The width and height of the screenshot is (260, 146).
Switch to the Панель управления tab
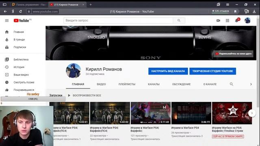pos(29,4)
